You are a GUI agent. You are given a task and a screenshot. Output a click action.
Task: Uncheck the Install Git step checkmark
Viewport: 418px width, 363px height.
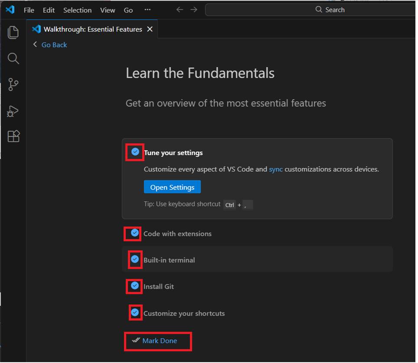point(135,286)
